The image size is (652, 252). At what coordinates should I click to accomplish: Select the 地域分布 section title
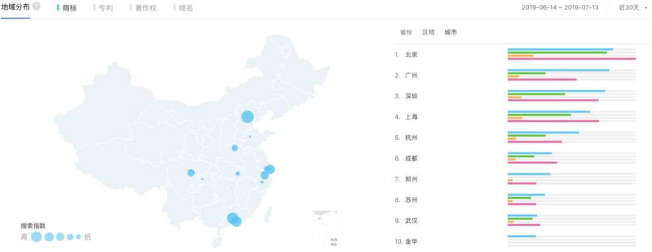point(15,7)
